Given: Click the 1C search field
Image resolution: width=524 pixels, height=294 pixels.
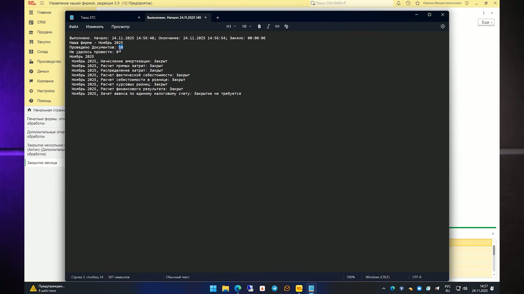Looking at the screenshot, I should pos(352,3).
